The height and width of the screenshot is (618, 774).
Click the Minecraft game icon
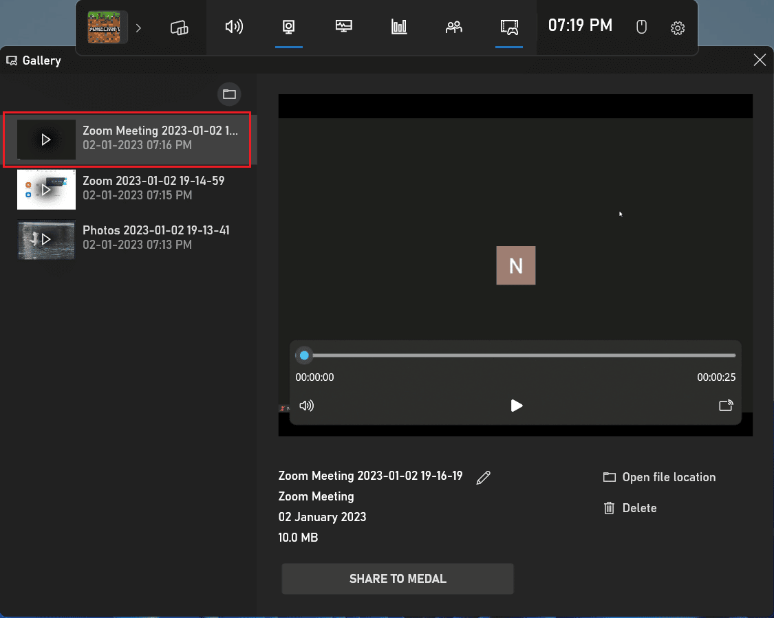107,27
